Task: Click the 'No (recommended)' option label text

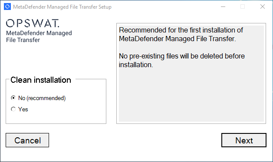Action: tap(42, 98)
